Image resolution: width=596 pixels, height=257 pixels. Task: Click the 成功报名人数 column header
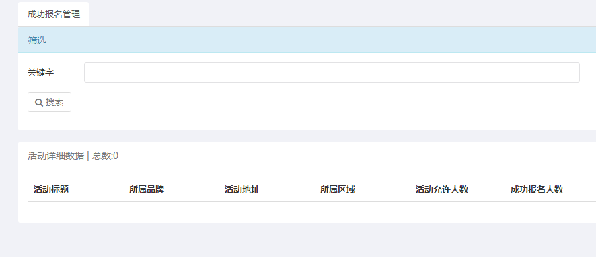click(x=537, y=189)
